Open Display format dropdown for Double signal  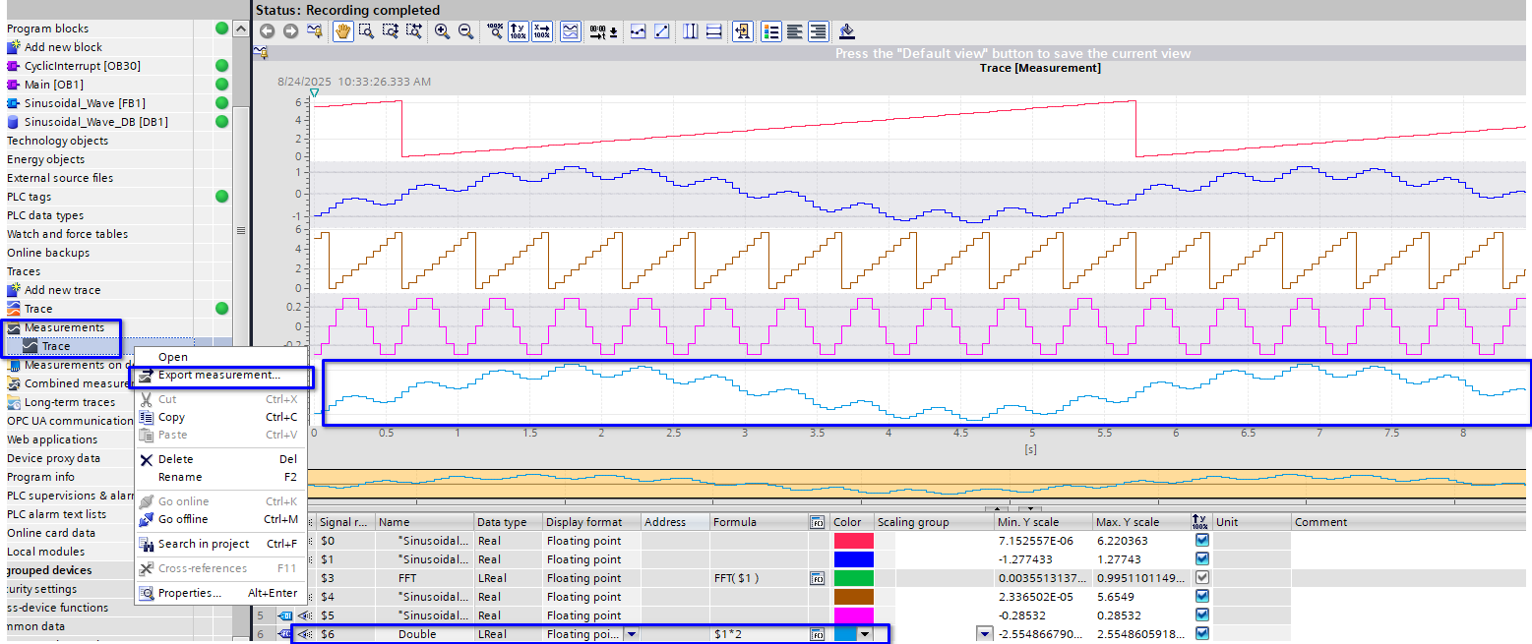point(630,635)
